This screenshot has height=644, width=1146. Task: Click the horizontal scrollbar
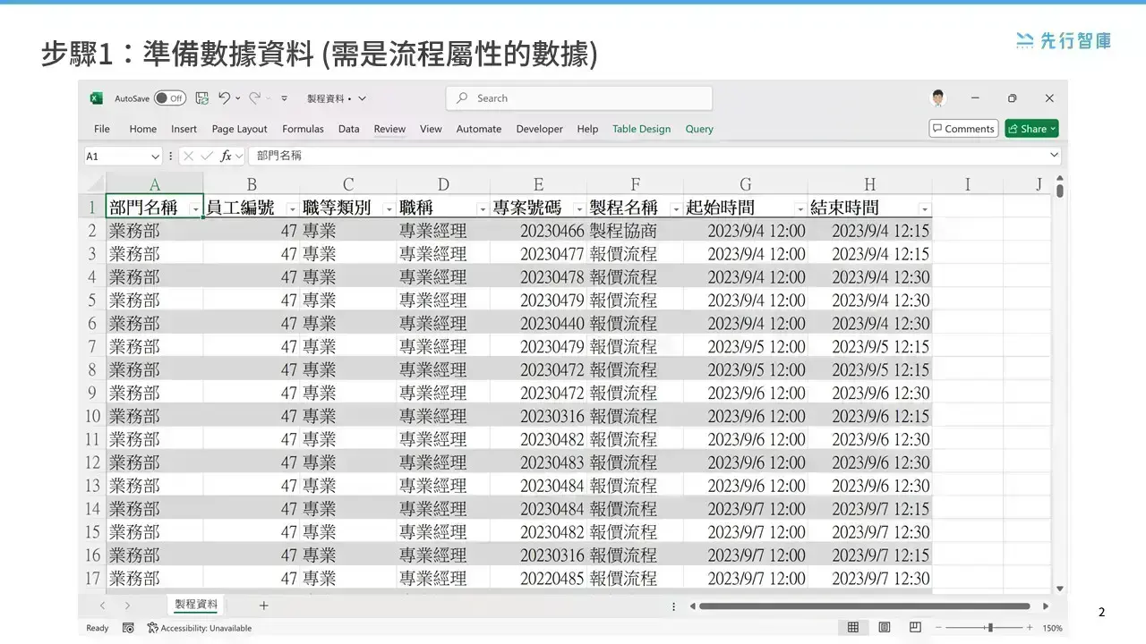[864, 606]
